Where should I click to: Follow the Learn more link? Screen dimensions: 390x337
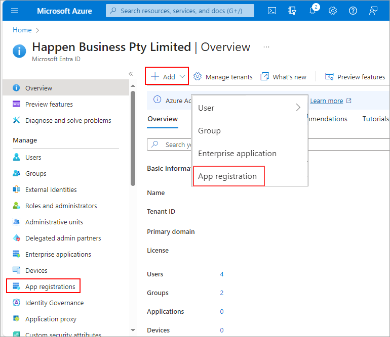click(x=326, y=101)
